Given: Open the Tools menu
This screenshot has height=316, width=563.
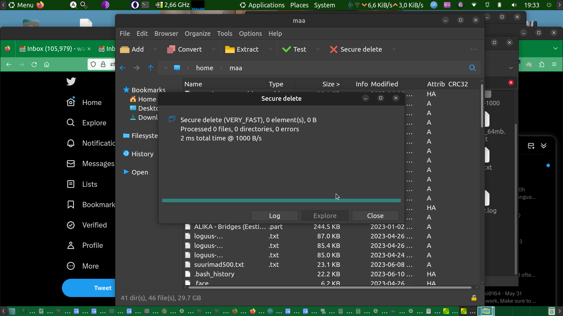Looking at the screenshot, I should coord(224,34).
